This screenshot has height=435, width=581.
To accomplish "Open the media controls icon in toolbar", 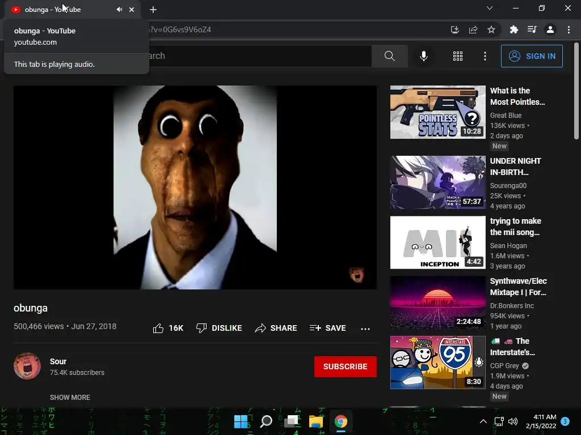I will tap(532, 29).
